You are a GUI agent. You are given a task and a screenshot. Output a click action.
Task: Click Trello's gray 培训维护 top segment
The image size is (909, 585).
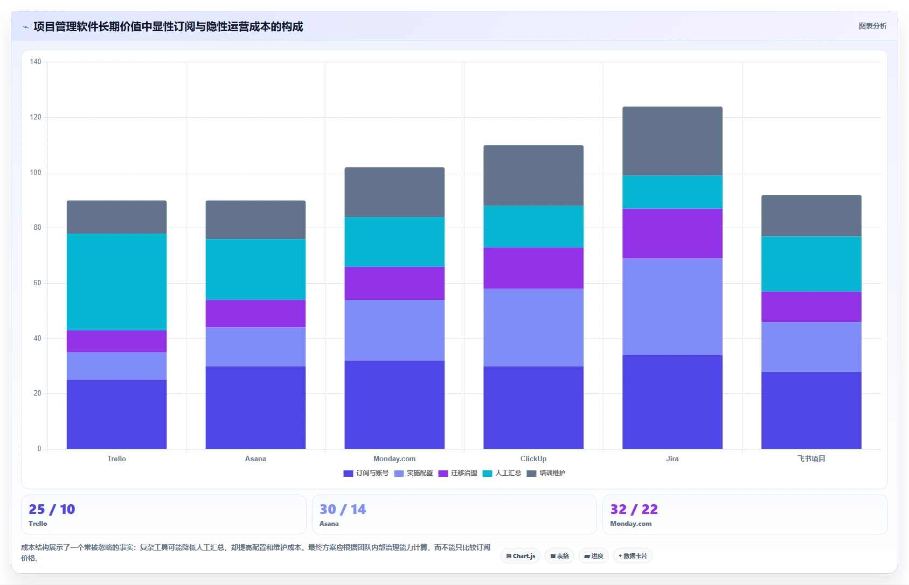point(116,217)
